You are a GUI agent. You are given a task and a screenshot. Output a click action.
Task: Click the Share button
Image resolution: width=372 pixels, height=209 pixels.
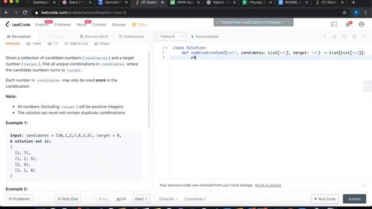click(x=102, y=44)
